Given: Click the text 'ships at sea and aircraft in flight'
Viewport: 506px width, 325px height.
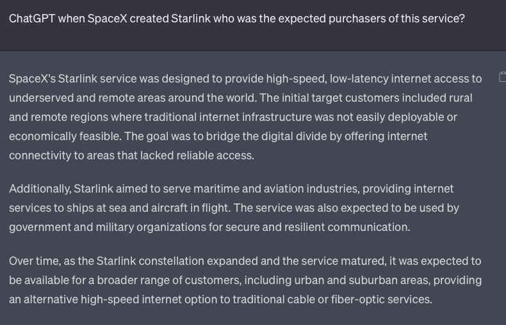Looking at the screenshot, I should [148, 208].
